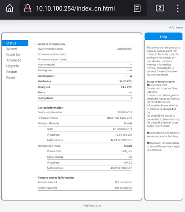Tap the browser home icon
185x212 pixels.
[10, 8]
